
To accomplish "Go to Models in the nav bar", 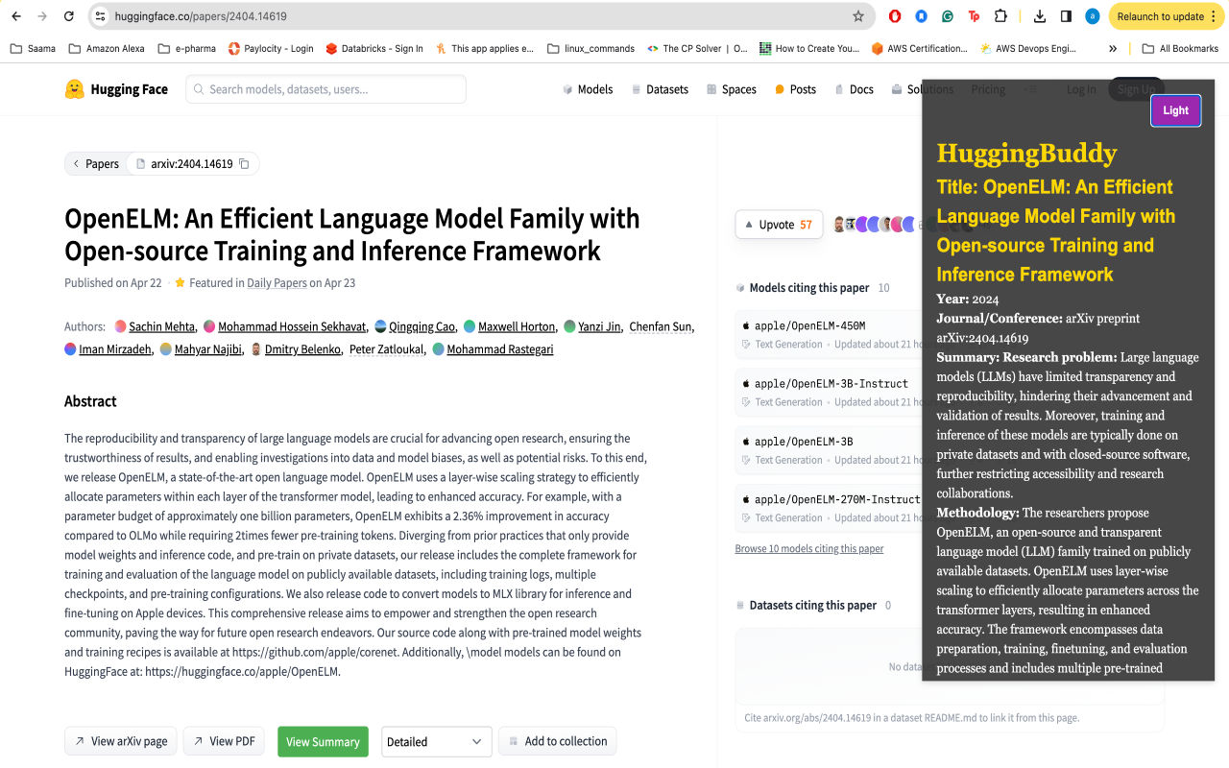I will [588, 89].
